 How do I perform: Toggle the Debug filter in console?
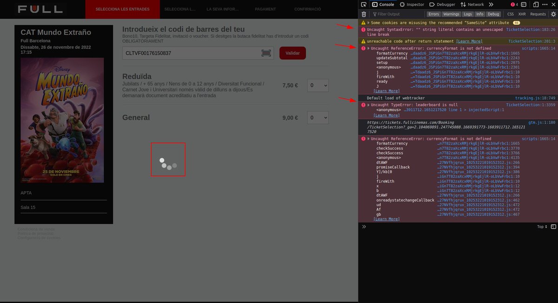[x=493, y=14]
